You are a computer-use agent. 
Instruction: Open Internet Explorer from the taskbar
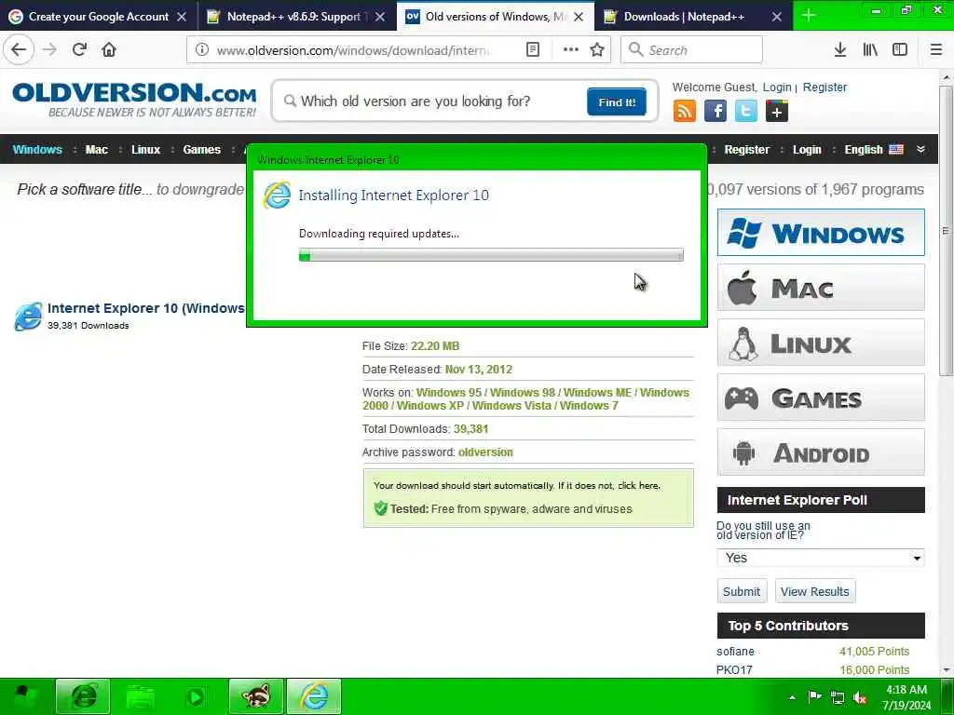pyautogui.click(x=83, y=696)
